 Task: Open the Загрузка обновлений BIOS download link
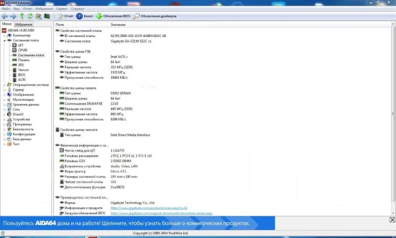click(x=161, y=213)
